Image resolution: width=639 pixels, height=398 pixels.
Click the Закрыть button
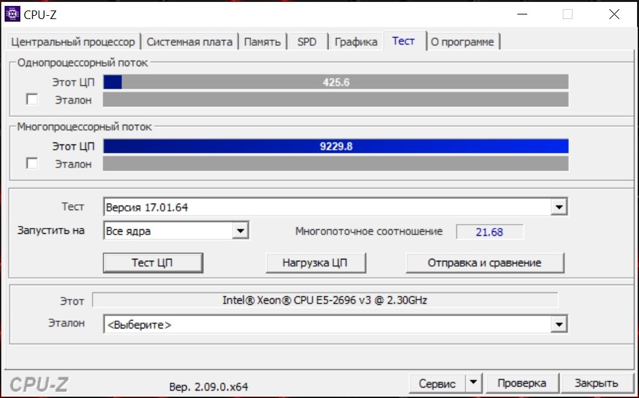tap(596, 383)
